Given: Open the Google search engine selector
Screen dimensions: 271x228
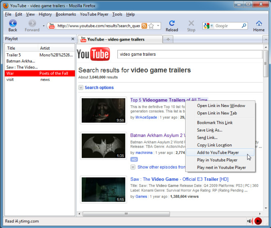Looking at the screenshot, I should coord(209,26).
